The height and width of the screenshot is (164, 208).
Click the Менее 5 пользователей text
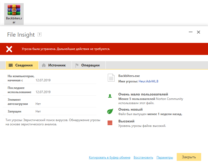[x=137, y=99]
